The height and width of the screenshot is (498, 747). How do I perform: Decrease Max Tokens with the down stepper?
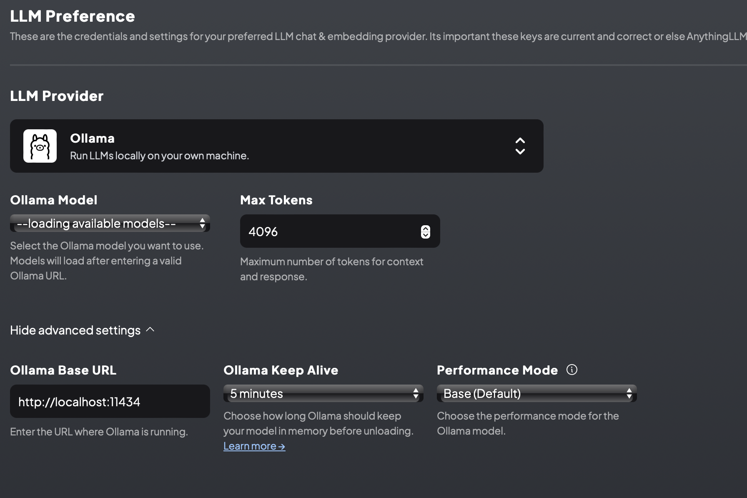425,235
